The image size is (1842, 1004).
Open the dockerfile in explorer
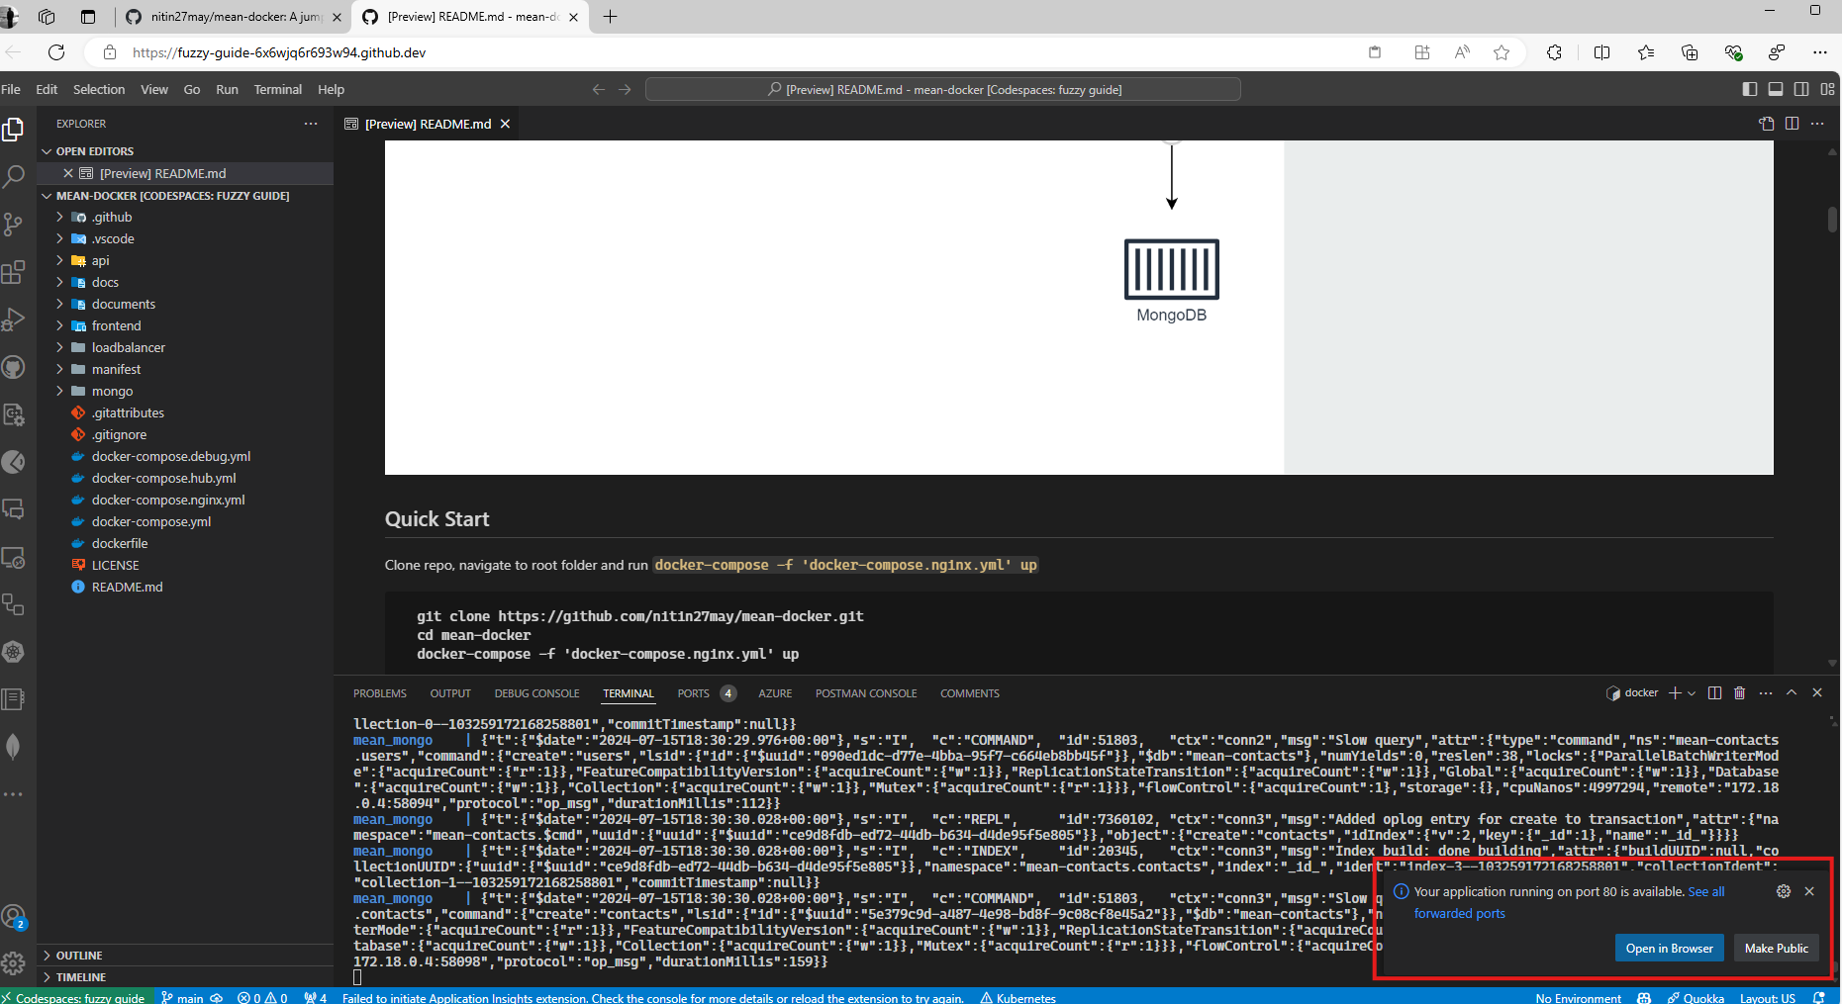[185, 543]
